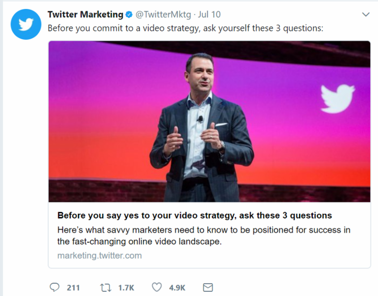Open the tweet via the Jul 10 timestamp

(x=208, y=15)
